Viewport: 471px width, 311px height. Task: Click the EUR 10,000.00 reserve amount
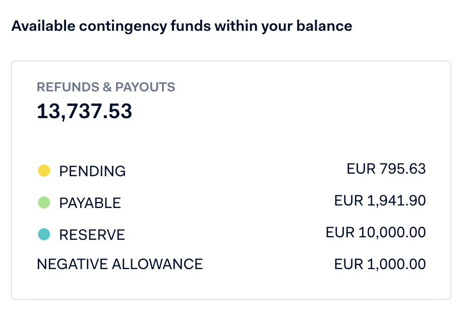(376, 233)
